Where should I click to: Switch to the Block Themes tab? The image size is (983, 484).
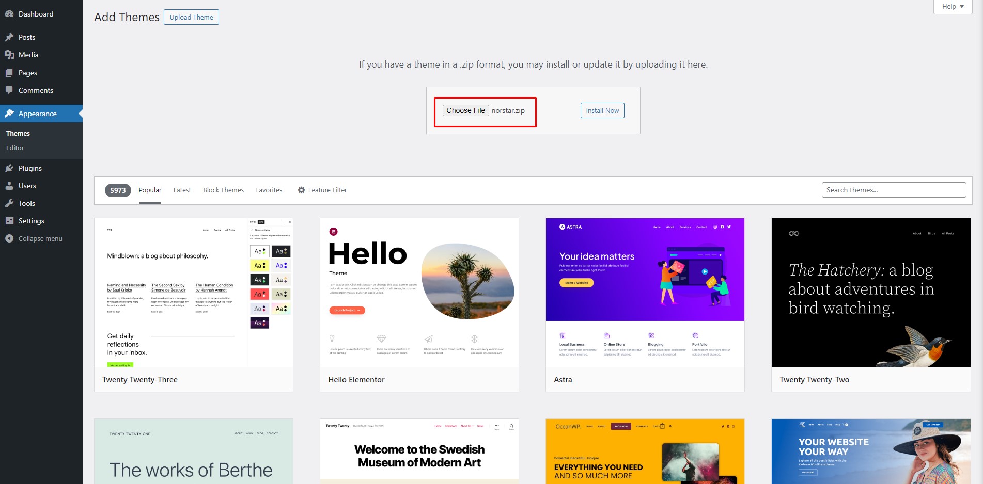click(x=223, y=190)
